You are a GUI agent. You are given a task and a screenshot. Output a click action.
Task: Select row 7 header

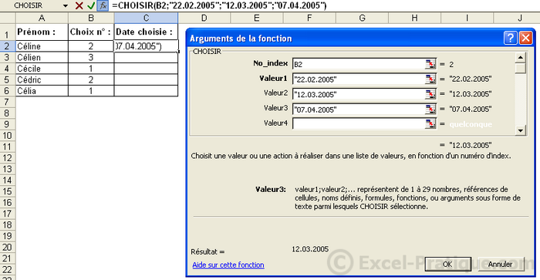pyautogui.click(x=7, y=102)
